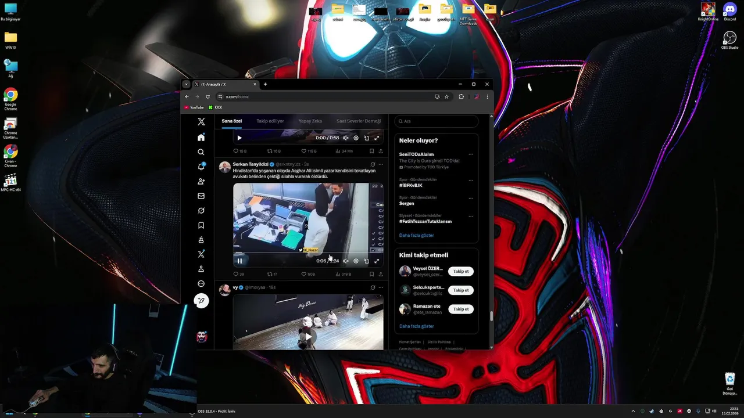
Task: Open Explore via magnifier icon in X sidebar
Action: (201, 152)
